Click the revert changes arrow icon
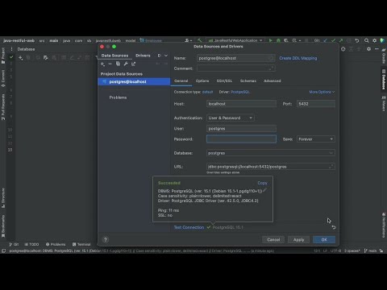The image size is (387, 290). [334, 227]
